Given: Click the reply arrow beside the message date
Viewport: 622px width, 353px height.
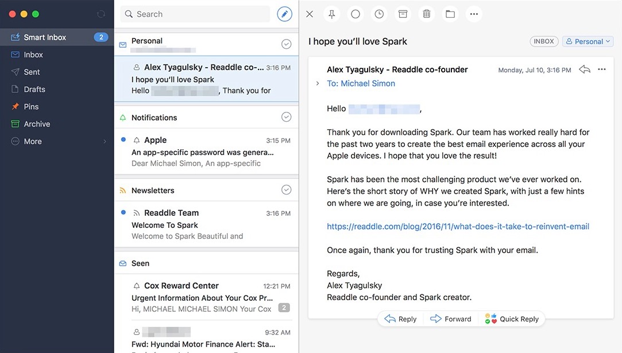Looking at the screenshot, I should [x=584, y=69].
